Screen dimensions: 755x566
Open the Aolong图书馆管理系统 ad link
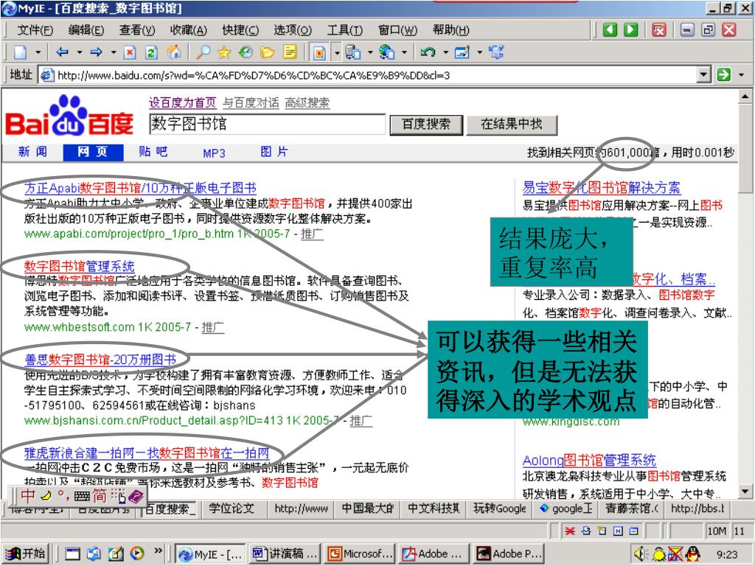point(589,460)
